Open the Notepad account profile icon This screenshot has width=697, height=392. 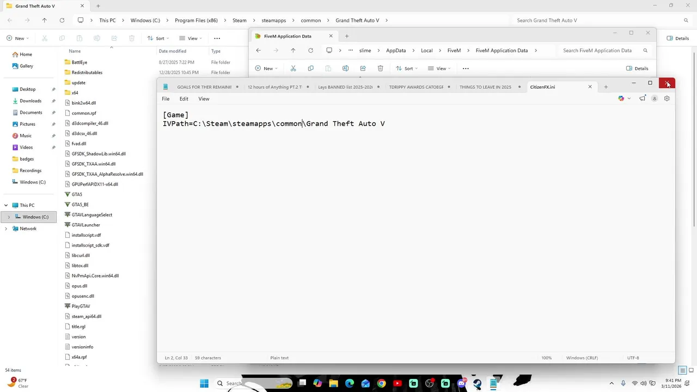[x=655, y=99]
